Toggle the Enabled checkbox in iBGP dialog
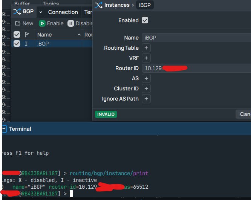Screen dimensions: 251x200 145,20
